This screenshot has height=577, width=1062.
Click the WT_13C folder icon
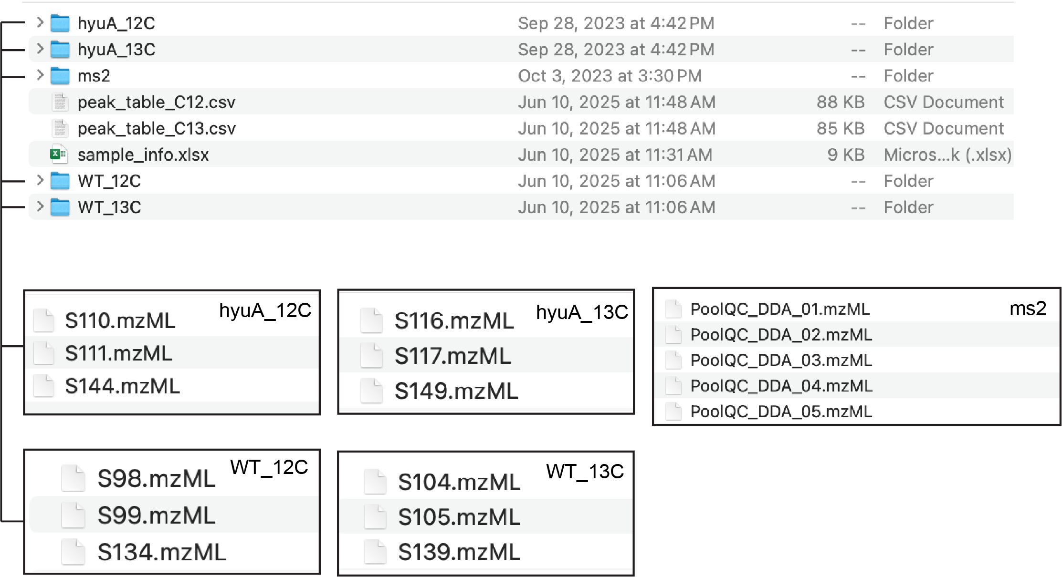(60, 207)
